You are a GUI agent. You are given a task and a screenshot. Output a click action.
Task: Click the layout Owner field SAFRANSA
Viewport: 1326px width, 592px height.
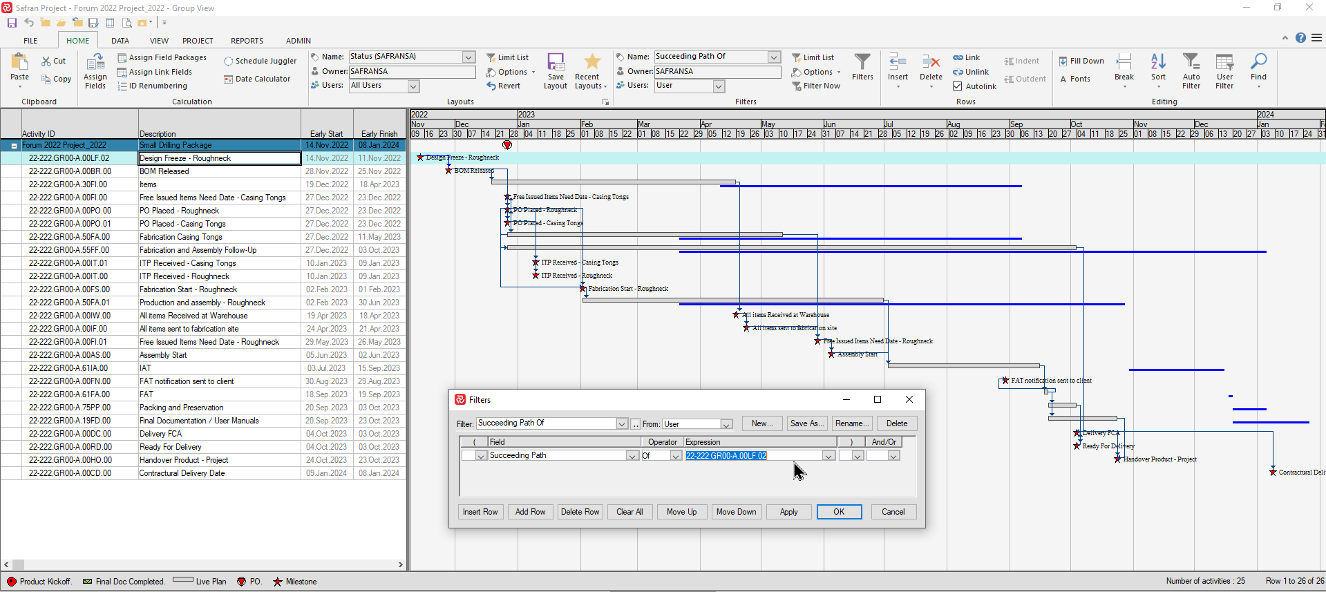pos(412,71)
